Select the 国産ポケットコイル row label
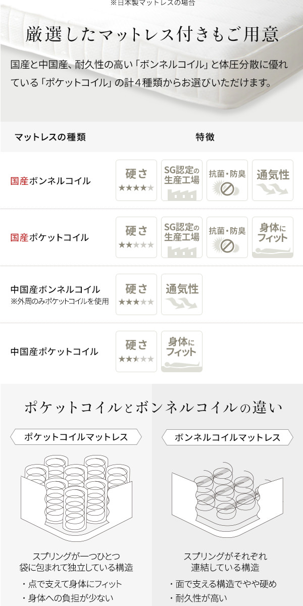Image resolution: width=303 pixels, height=606 pixels. tap(49, 238)
